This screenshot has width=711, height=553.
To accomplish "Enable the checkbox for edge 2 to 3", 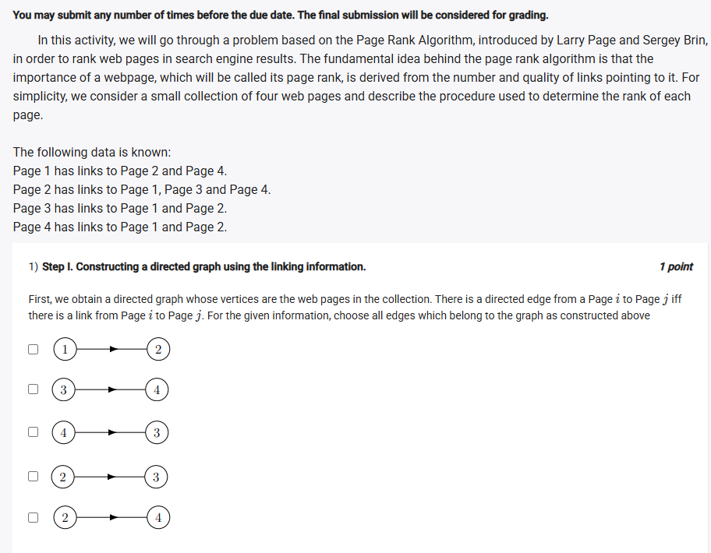I will (34, 476).
